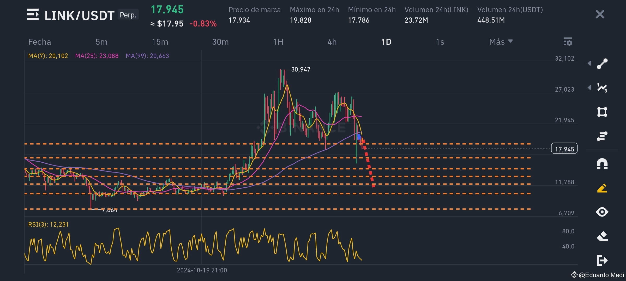Click the Perp. contract type badge
The image size is (626, 281).
click(128, 15)
